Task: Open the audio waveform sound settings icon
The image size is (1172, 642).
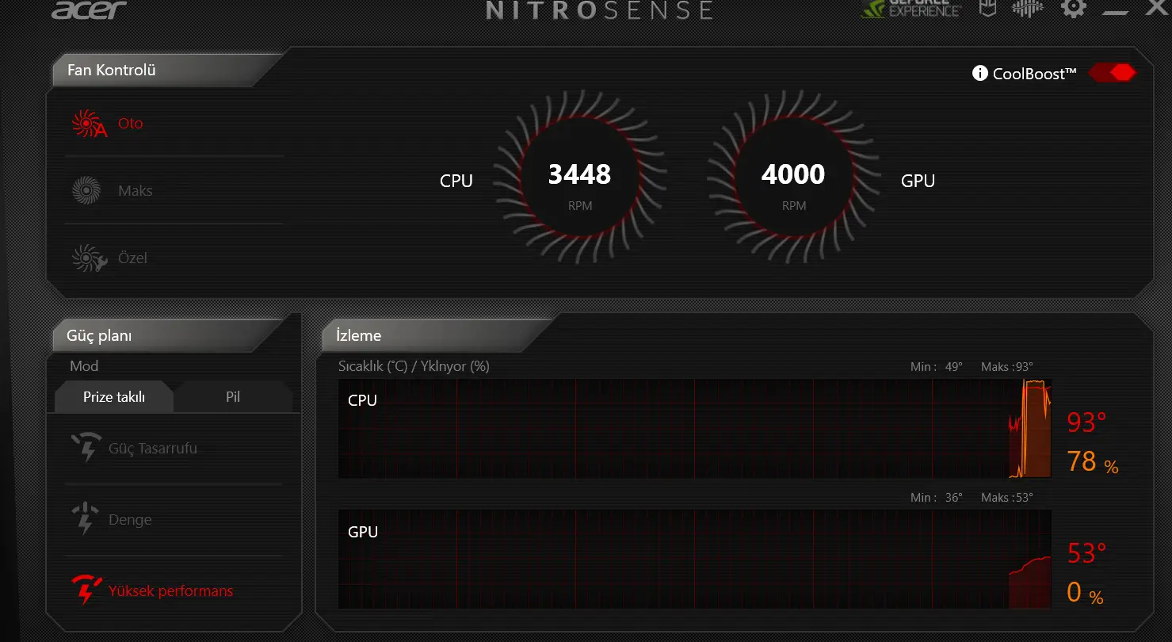Action: tap(1029, 8)
